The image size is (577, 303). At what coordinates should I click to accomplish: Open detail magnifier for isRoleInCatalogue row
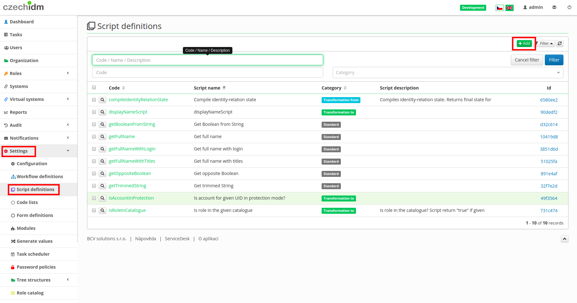[x=102, y=211]
